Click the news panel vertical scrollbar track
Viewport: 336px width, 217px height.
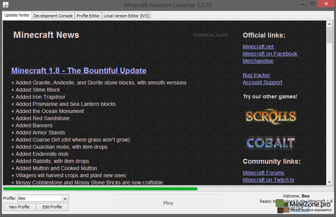click(330, 113)
